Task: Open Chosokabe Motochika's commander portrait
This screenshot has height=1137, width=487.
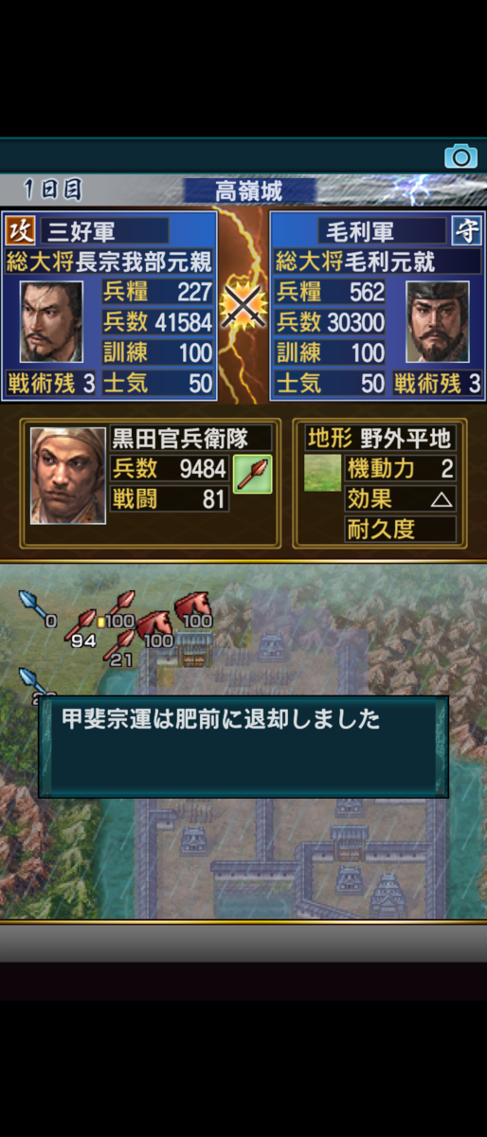Action: (51, 321)
